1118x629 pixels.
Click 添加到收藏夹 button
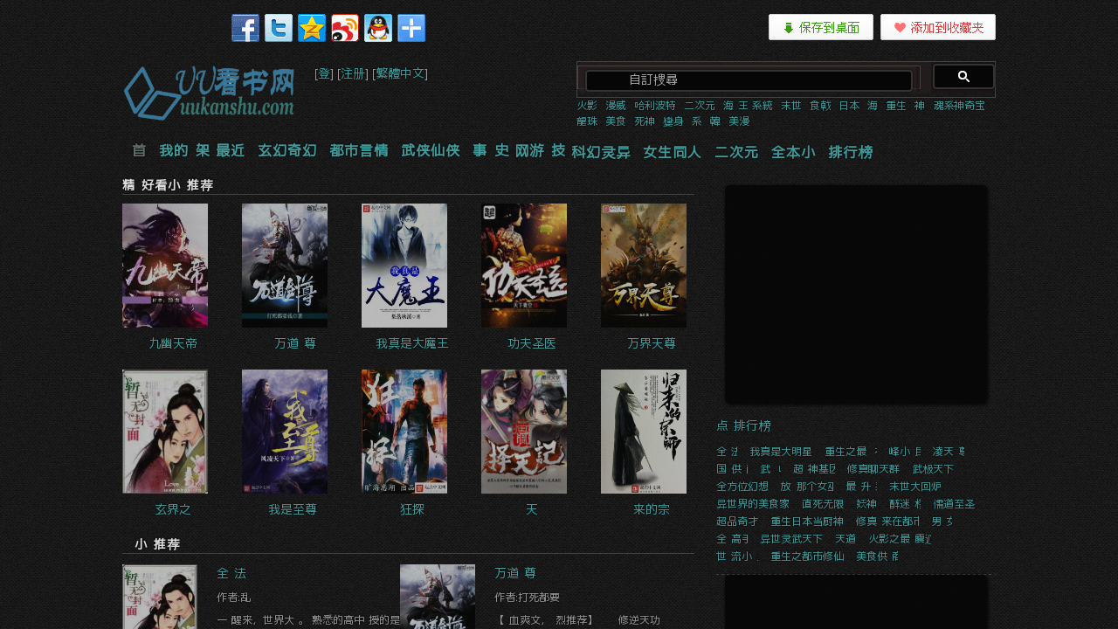tap(938, 27)
